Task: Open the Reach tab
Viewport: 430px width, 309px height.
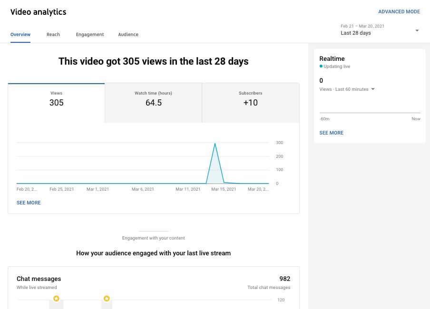Action: click(53, 34)
